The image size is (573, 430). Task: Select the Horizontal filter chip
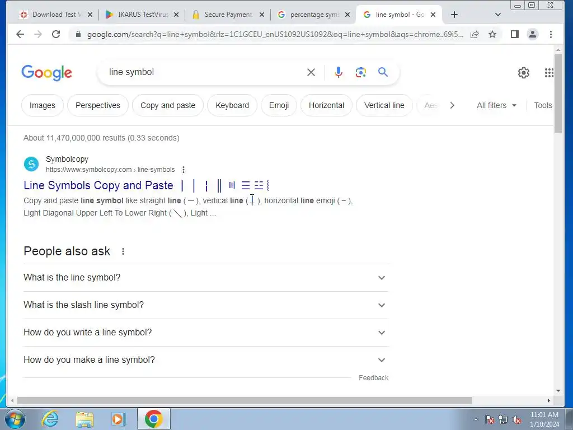[x=326, y=105]
